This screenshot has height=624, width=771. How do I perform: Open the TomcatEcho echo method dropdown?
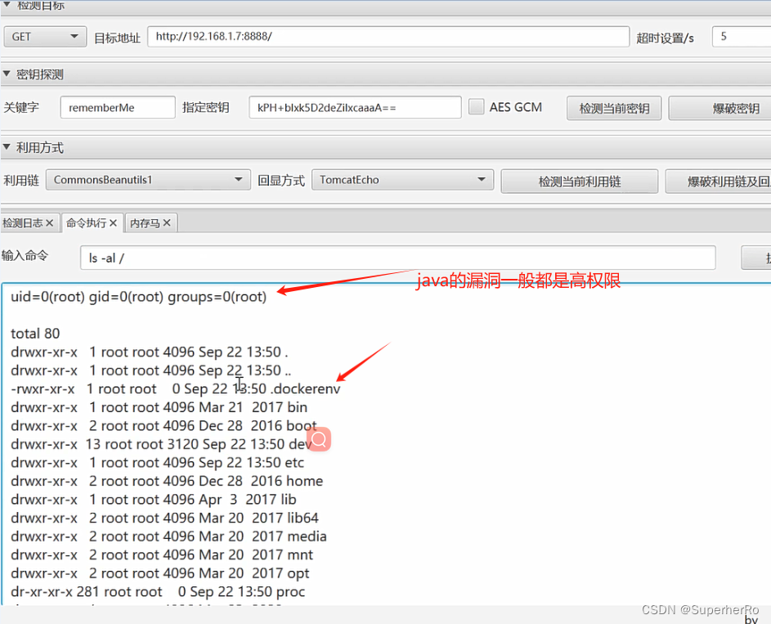pyautogui.click(x=403, y=180)
